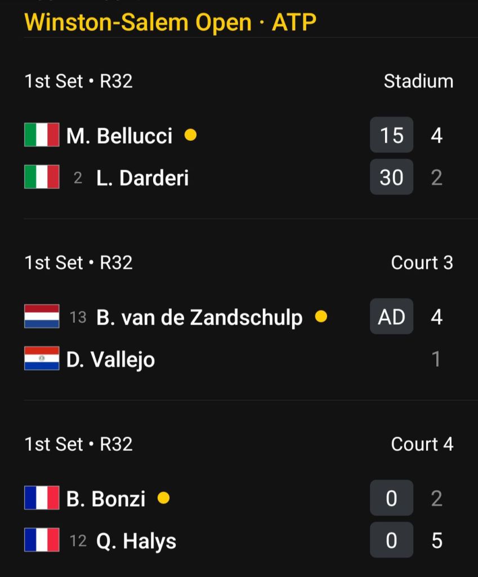Click the yellow serving dot next to Bellucci
Image resolution: width=478 pixels, height=577 pixels.
(190, 135)
